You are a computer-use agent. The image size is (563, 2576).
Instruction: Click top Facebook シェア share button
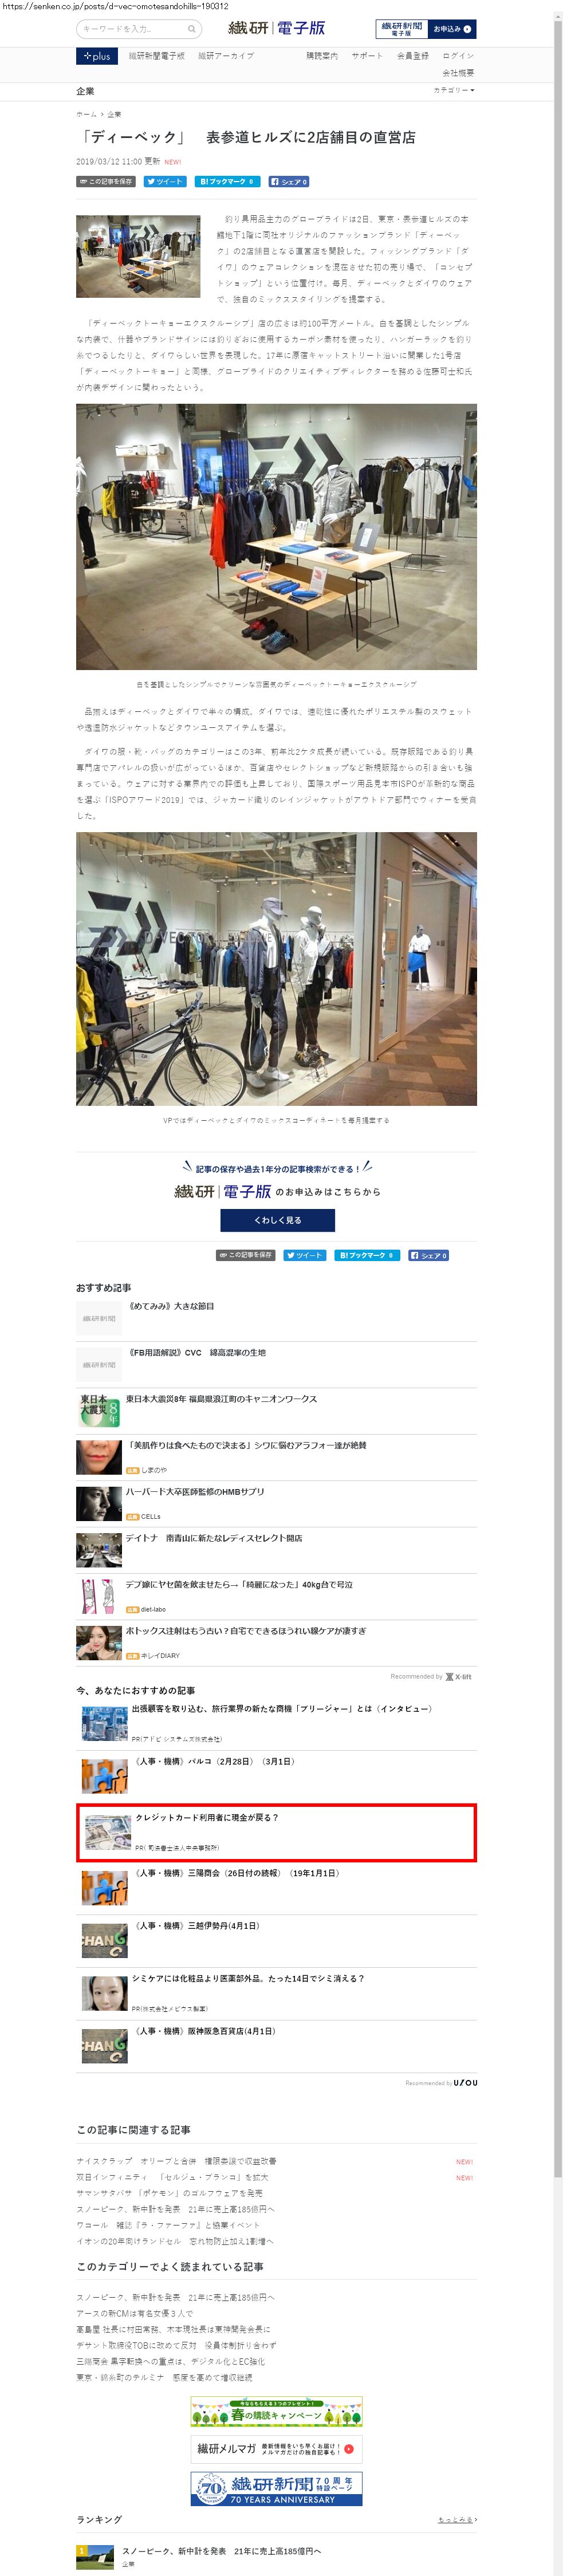point(289,182)
